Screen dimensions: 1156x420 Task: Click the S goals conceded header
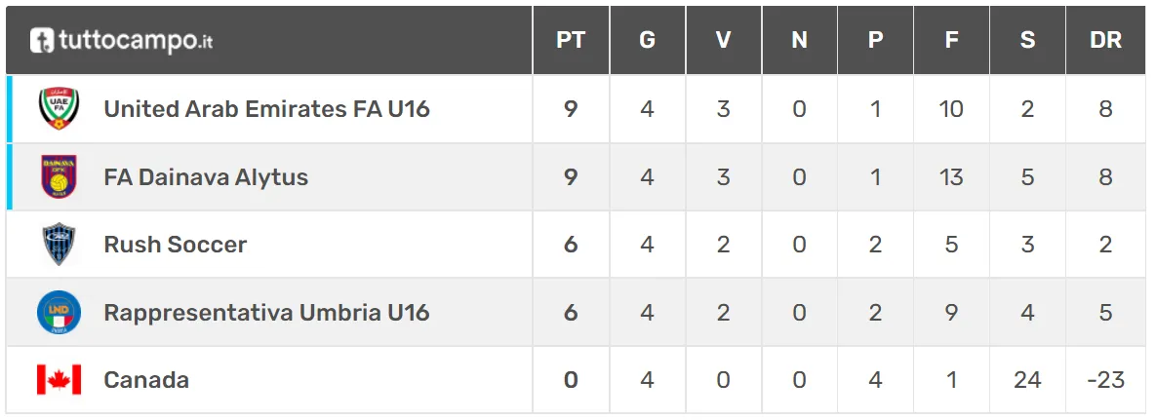1027,41
